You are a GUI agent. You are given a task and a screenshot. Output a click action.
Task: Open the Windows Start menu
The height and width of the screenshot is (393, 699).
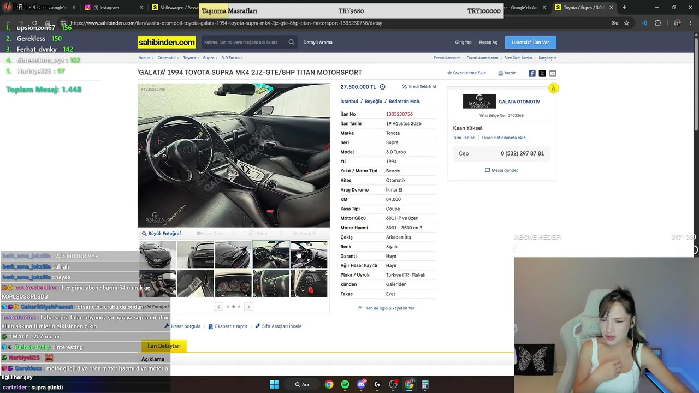pos(274,384)
